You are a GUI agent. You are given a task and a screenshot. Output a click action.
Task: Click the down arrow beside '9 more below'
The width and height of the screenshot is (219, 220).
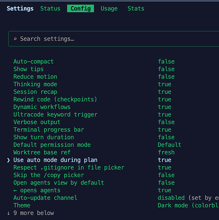8,213
